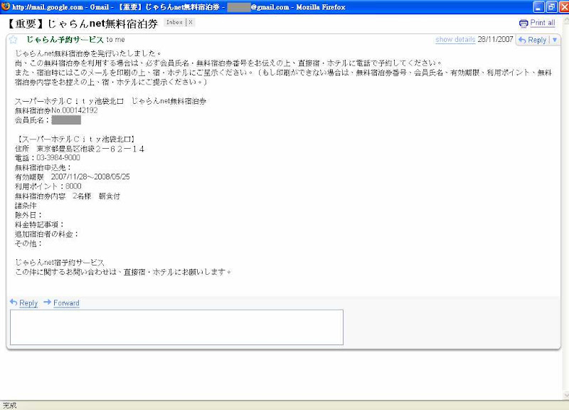Image resolution: width=569 pixels, height=410 pixels.
Task: Click the forward arrow icon at bottom
Action: coord(47,302)
